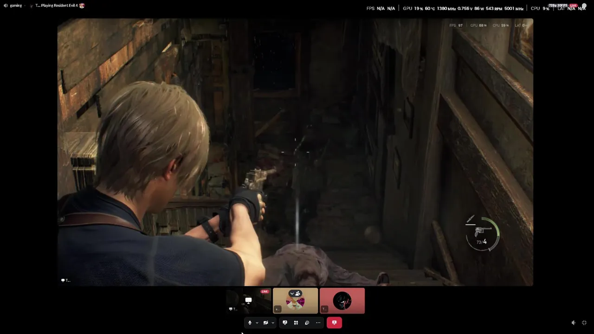Open camera options dropdown arrow

click(273, 323)
